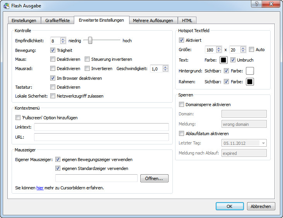The width and height of the screenshot is (283, 218).
Task: Click the Flash Ausgabe title bar icon
Action: click(x=6, y=6)
